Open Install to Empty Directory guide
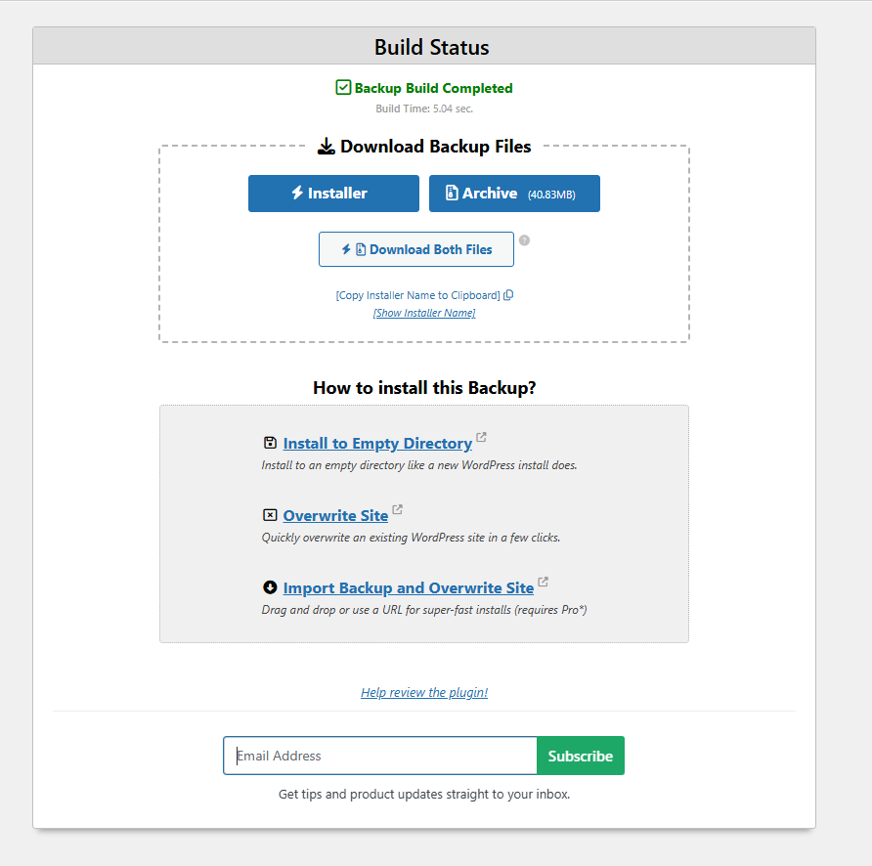This screenshot has height=866, width=872. 377,444
